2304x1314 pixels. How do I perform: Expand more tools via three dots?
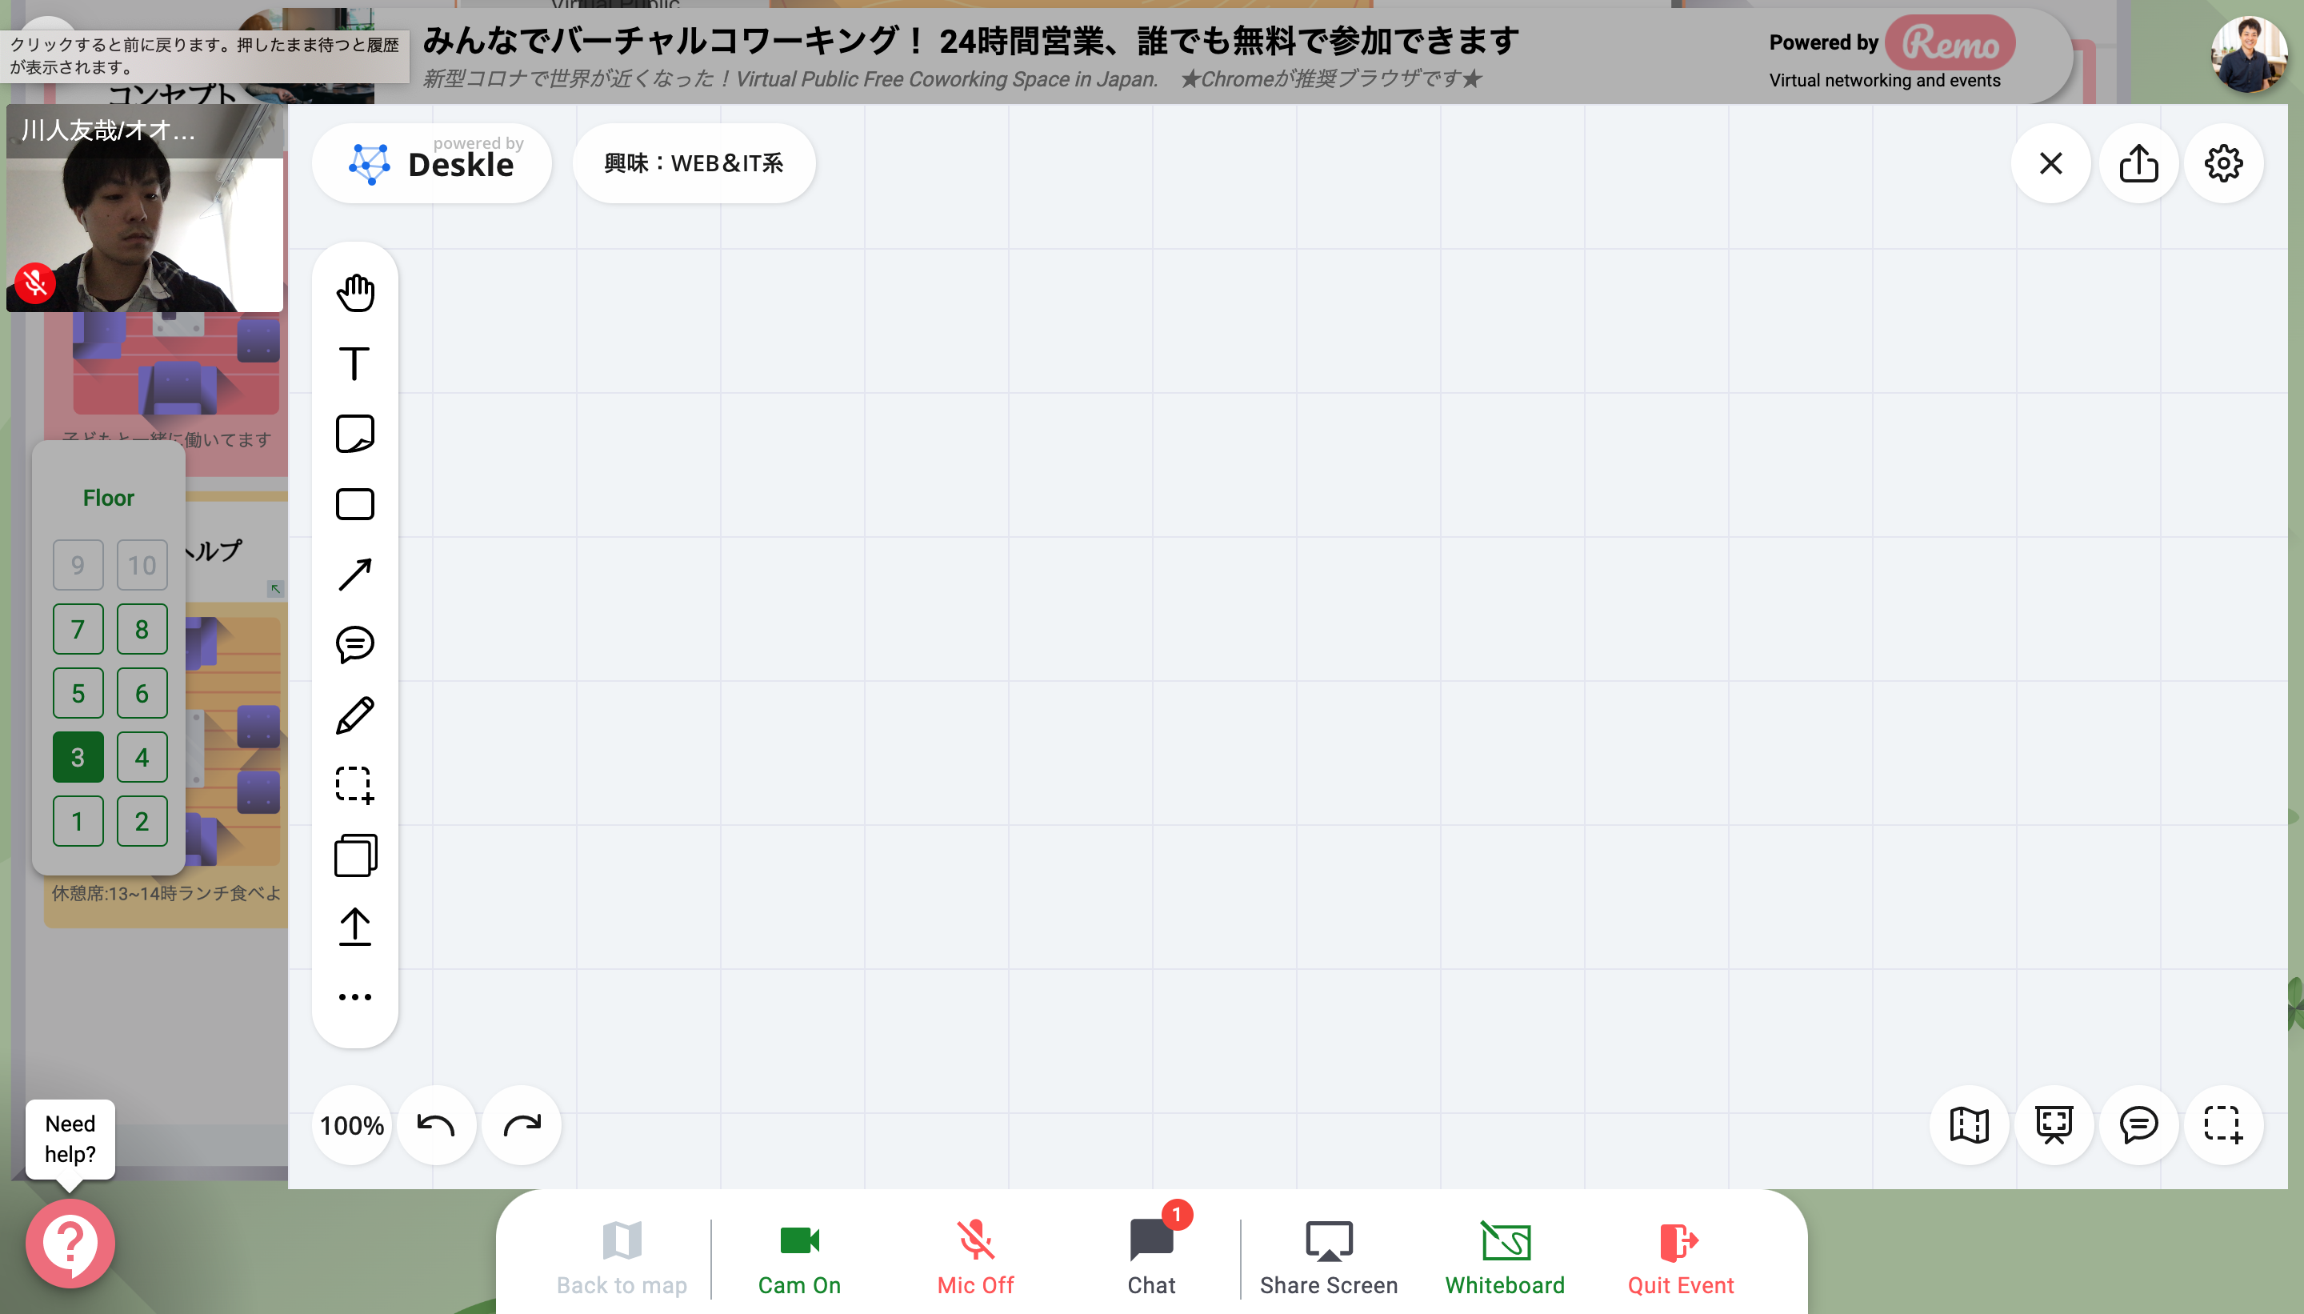pos(354,997)
